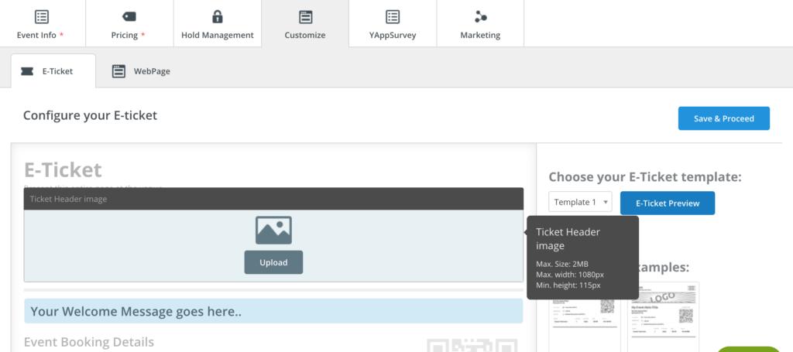Viewport: 793px width, 352px height.
Task: Click the Ticket Header image bar
Action: (x=273, y=199)
